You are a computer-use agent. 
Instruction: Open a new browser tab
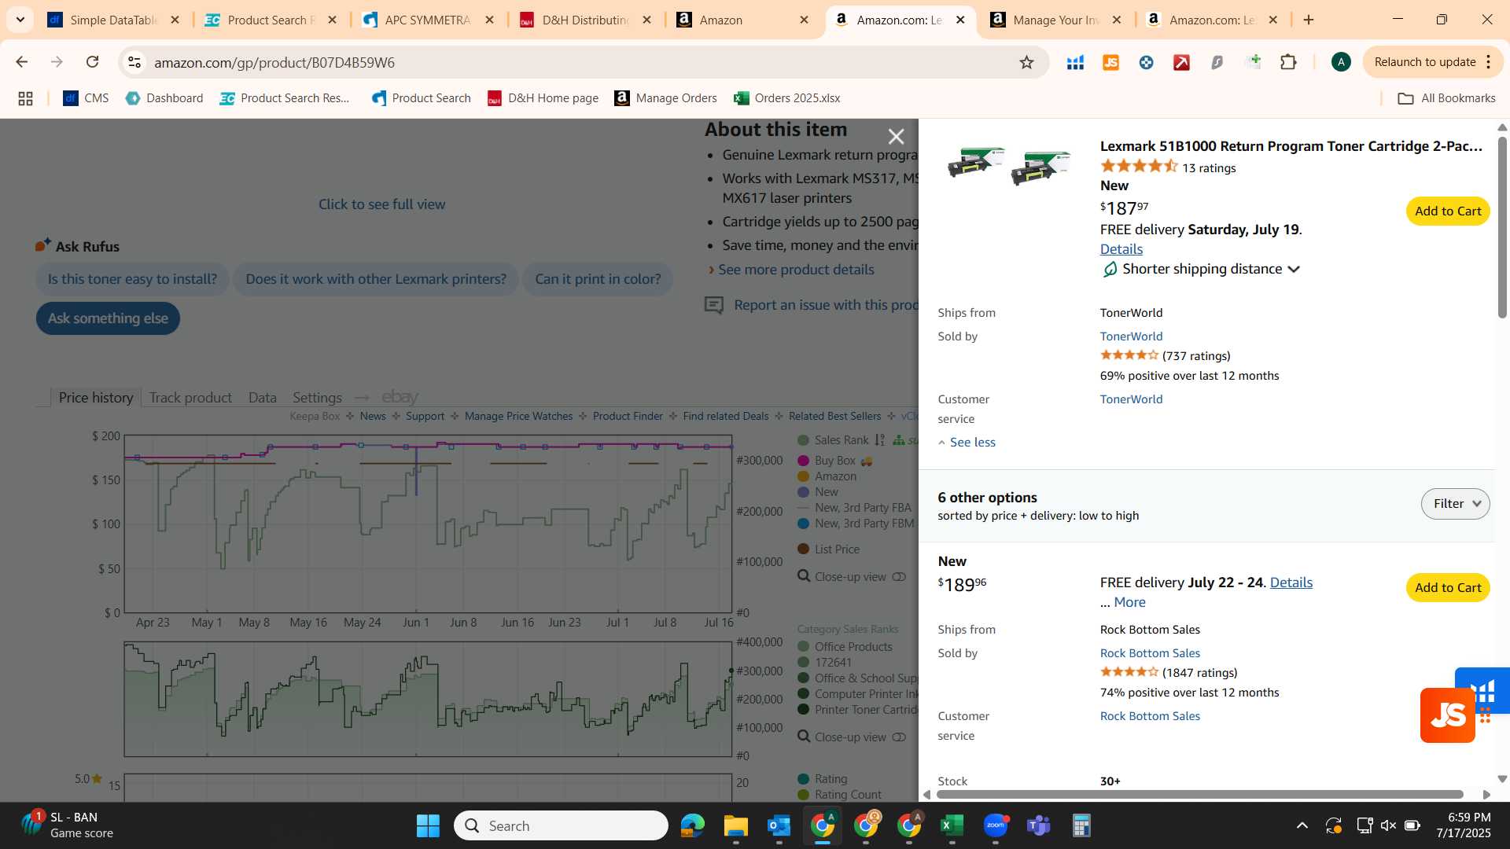[x=1309, y=20]
